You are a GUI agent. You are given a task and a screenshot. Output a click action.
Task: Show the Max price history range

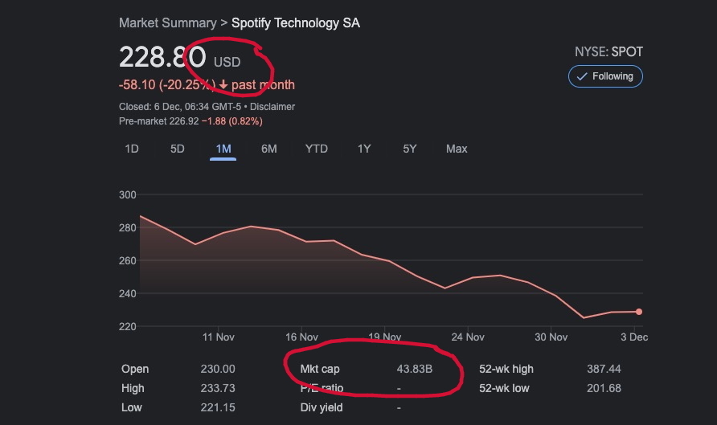(x=457, y=149)
